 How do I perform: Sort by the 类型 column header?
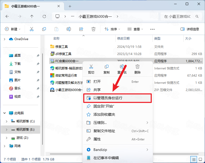click(157, 38)
